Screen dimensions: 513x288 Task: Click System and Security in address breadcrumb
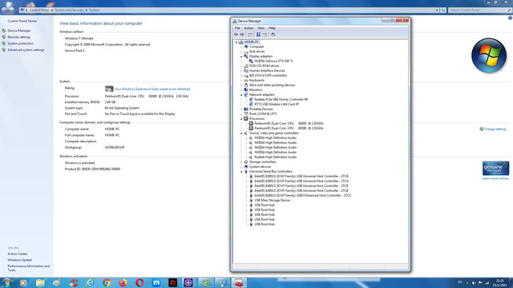pos(69,10)
